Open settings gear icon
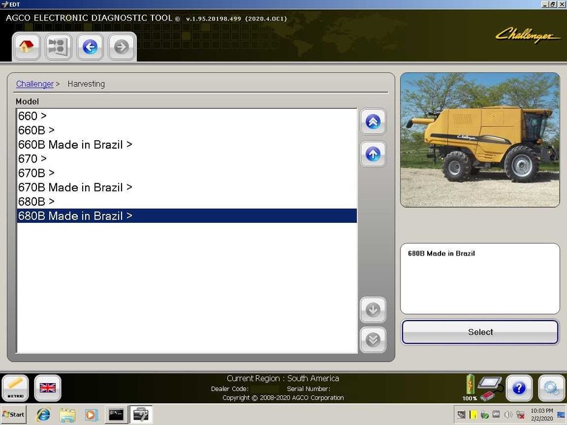The width and height of the screenshot is (567, 425). (x=551, y=388)
